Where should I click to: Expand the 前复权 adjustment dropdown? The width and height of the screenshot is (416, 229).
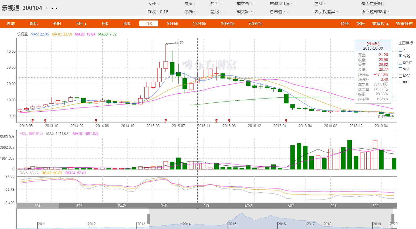pos(381,24)
